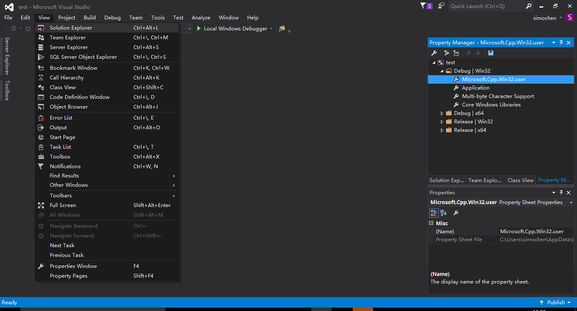The height and width of the screenshot is (311, 577).
Task: Open the Analyze menu
Action: [x=201, y=18]
